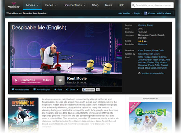The image size is (181, 134).
Task: Click the Add to Playlist list icon
Action: pyautogui.click(x=34, y=90)
